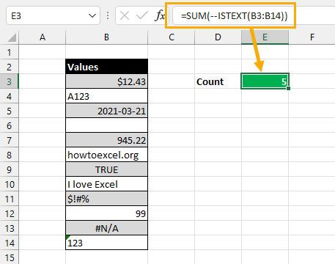Screen dimensions: 335x264
Task: Expand the Name Box dropdown arrow
Action: pos(92,16)
